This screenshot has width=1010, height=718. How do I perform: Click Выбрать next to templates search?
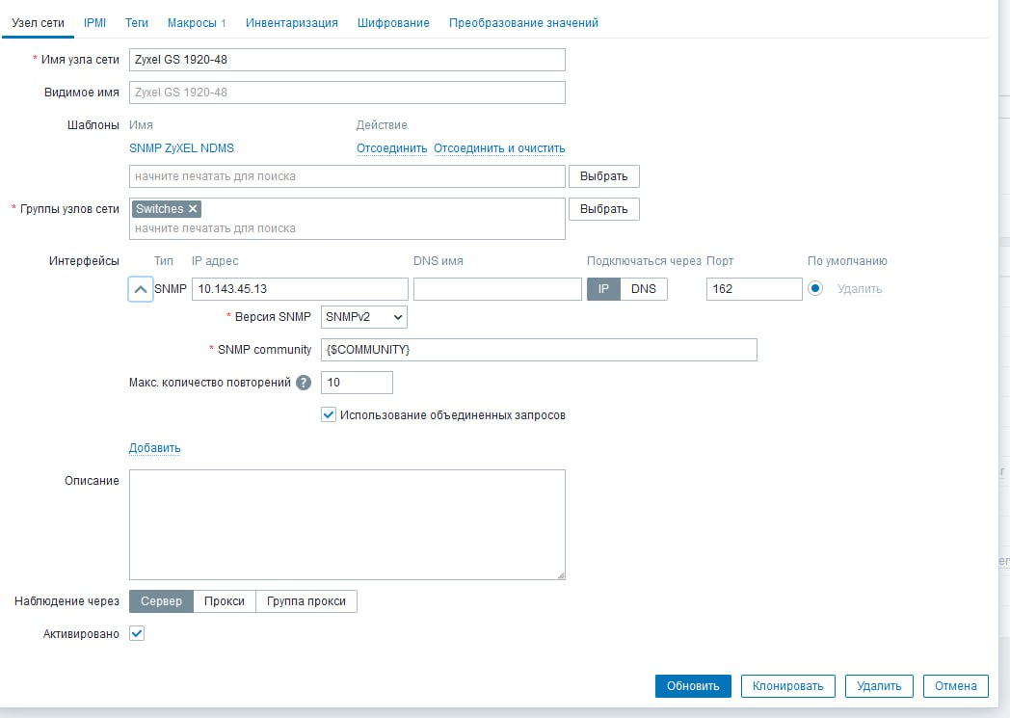point(603,175)
